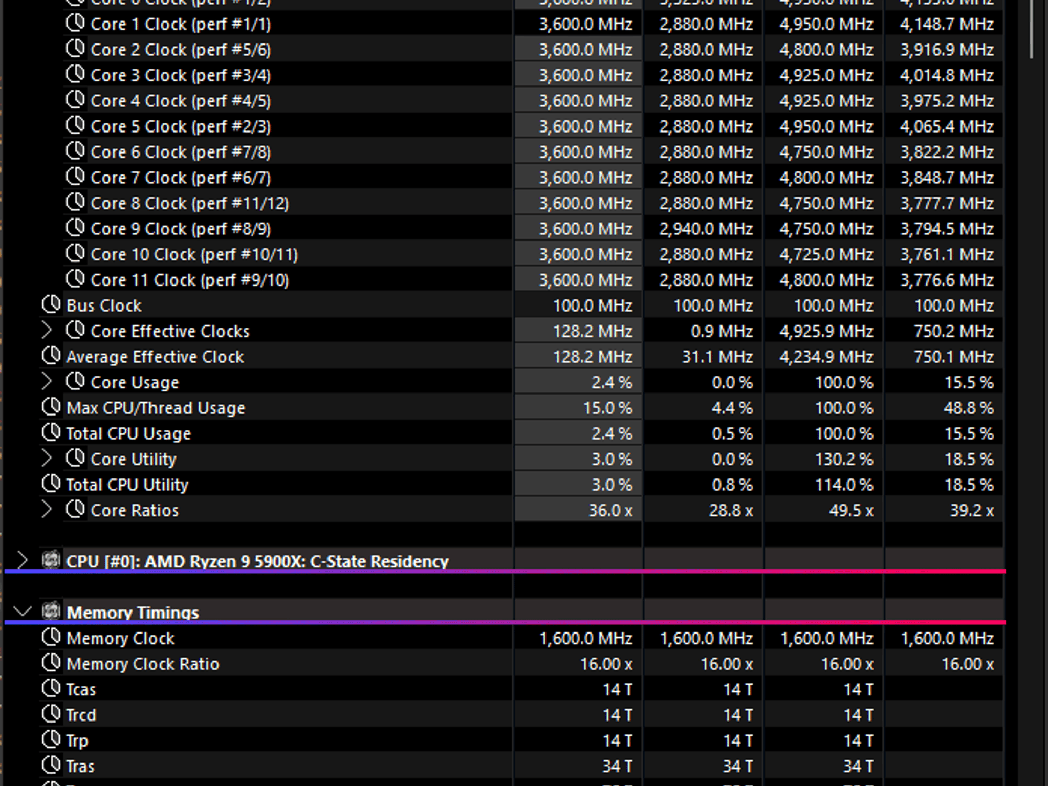Click the clock icon beside Core 9 Clock

click(76, 228)
